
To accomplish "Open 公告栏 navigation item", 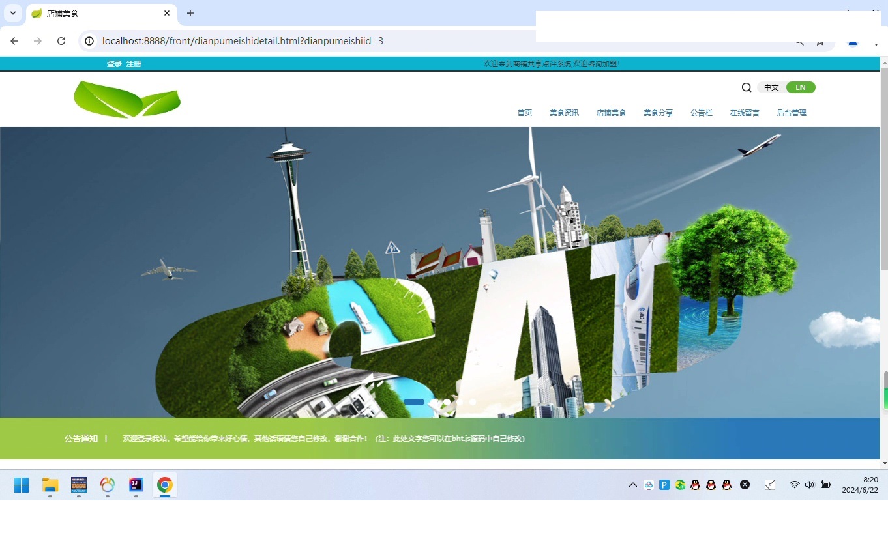I will (702, 113).
